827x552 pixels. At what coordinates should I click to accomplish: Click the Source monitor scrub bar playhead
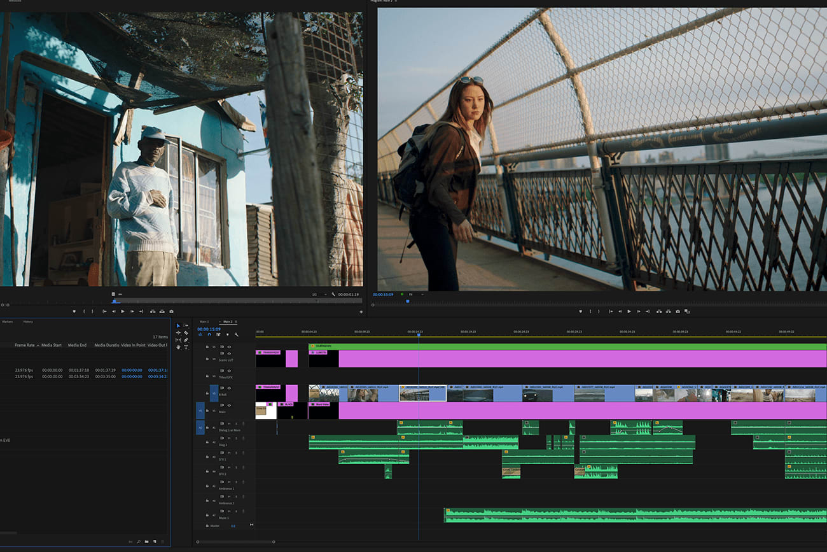(114, 301)
